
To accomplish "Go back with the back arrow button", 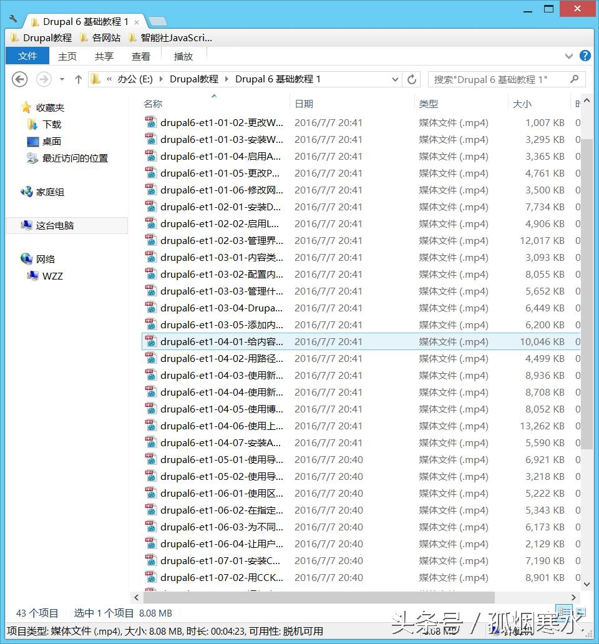I will click(19, 79).
